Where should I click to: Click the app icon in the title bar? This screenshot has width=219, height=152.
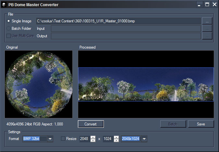coord(4,5)
